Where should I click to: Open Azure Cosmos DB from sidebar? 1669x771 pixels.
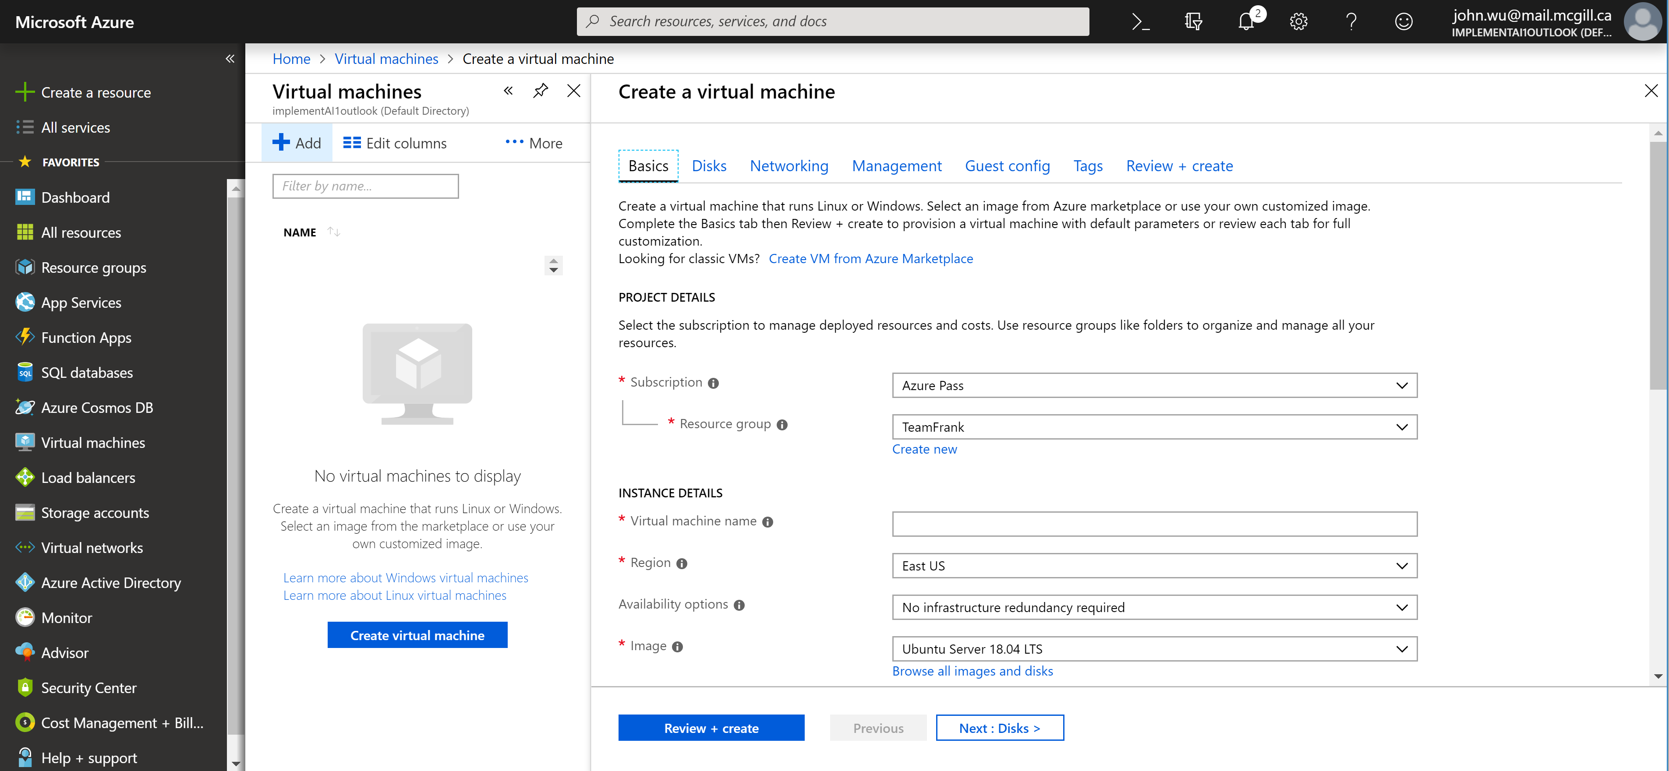tap(96, 407)
